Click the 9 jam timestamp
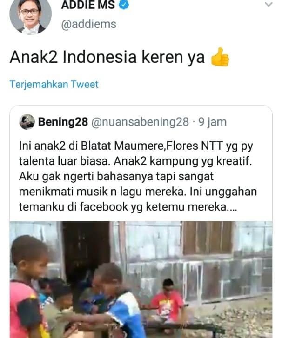Screen dimensions: 282x338 tap(213, 122)
